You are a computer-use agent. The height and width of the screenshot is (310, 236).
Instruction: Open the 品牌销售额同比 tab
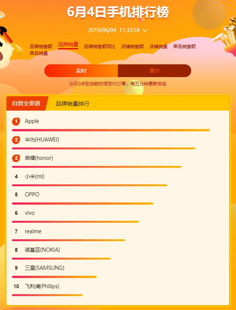[x=100, y=46]
